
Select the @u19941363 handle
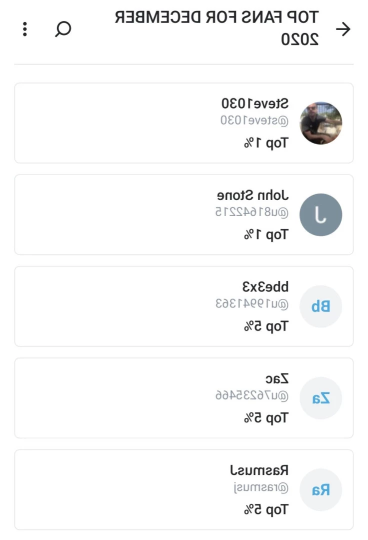(x=252, y=304)
